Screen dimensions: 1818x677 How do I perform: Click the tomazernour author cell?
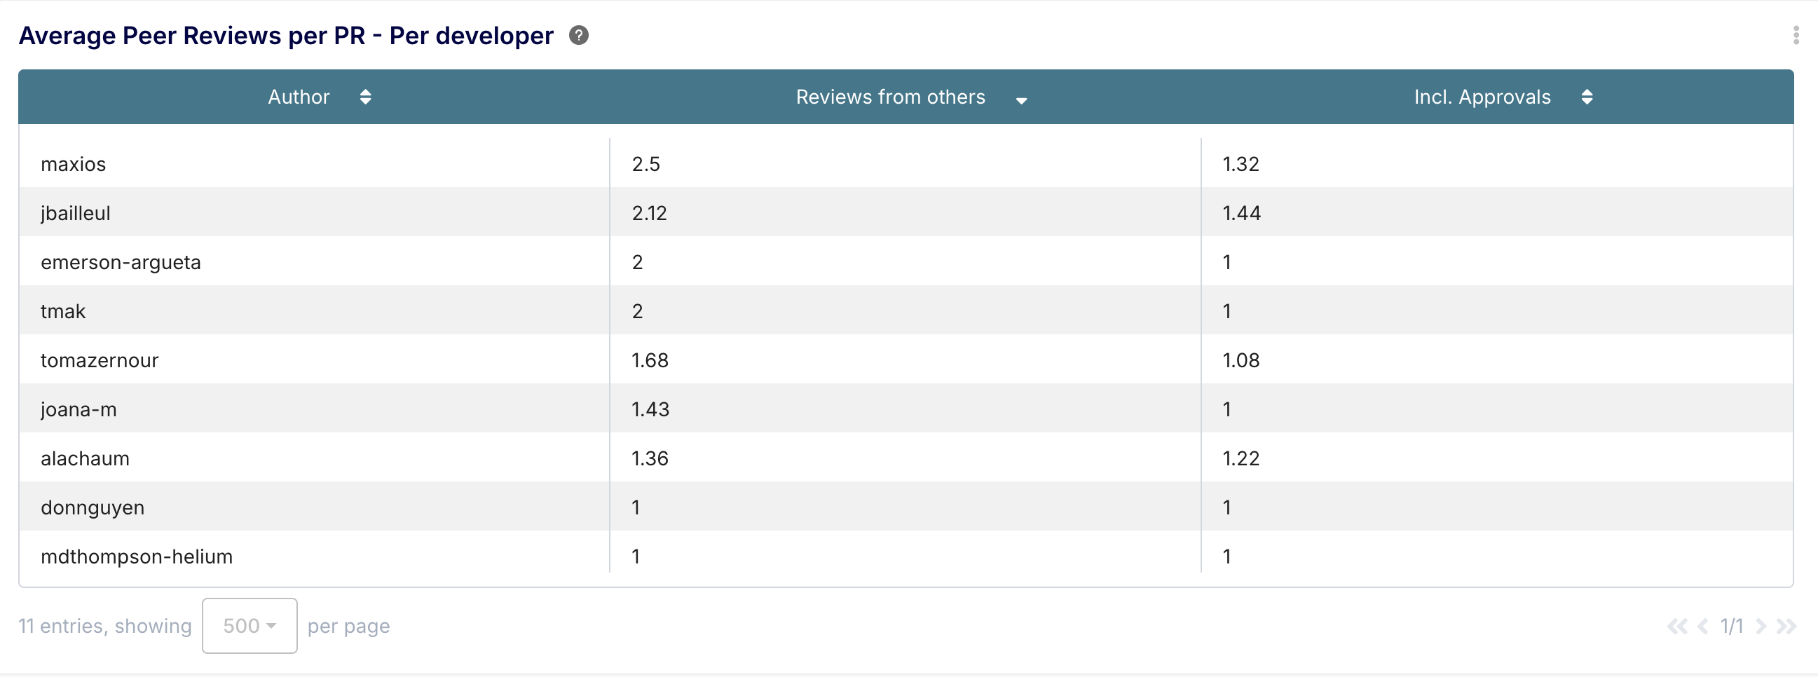pos(100,361)
